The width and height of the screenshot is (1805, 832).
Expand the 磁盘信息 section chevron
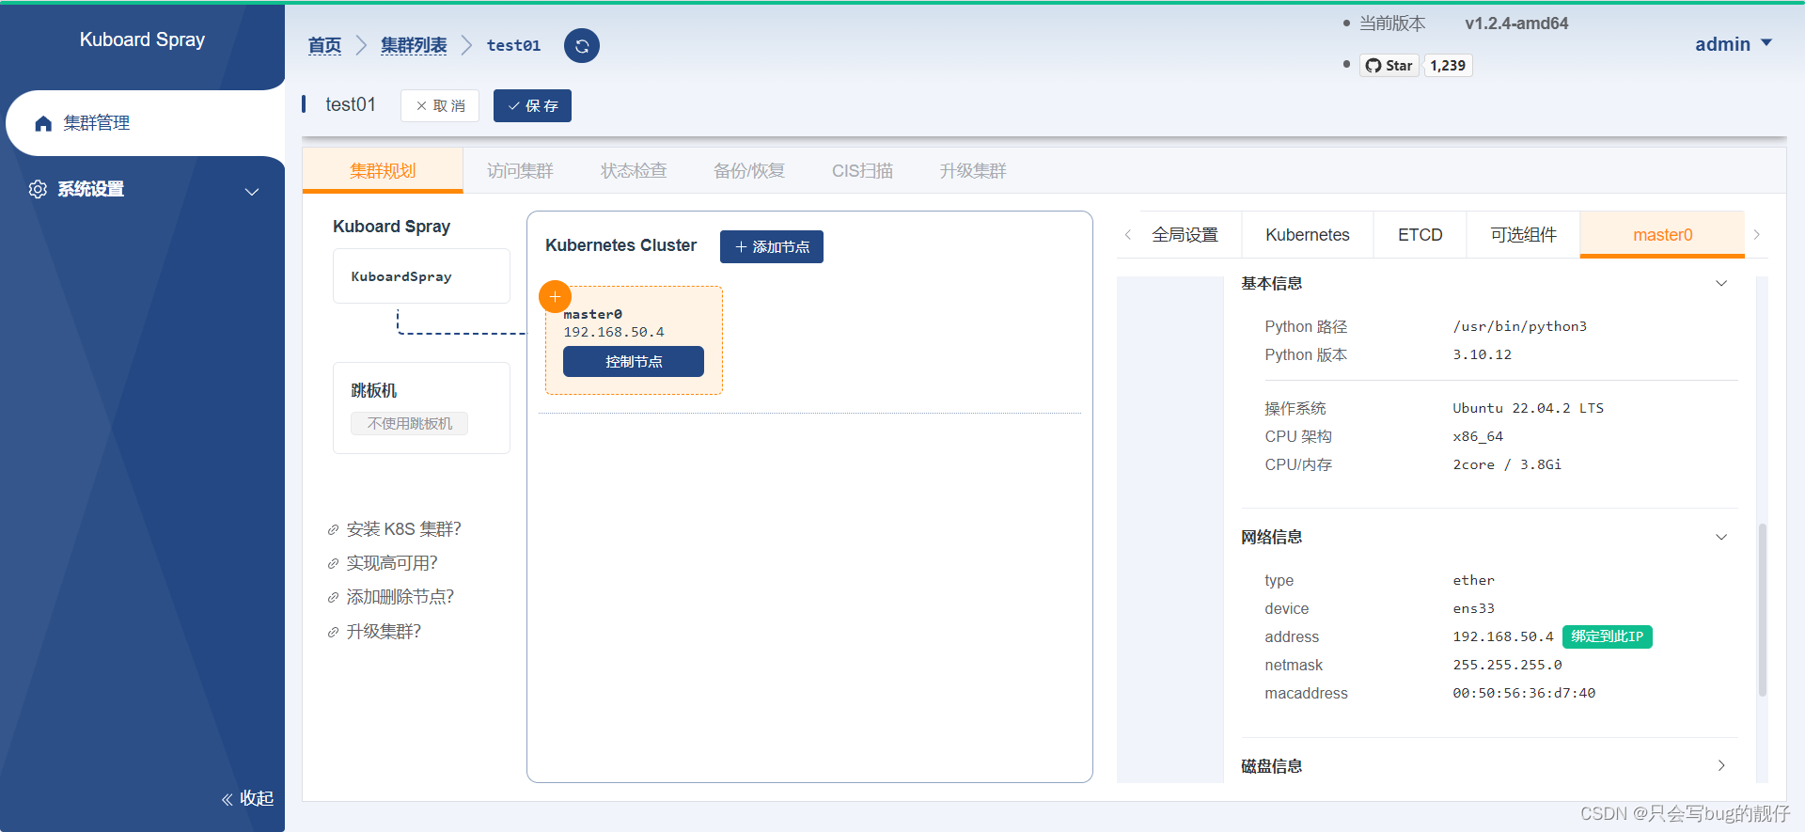1721,765
